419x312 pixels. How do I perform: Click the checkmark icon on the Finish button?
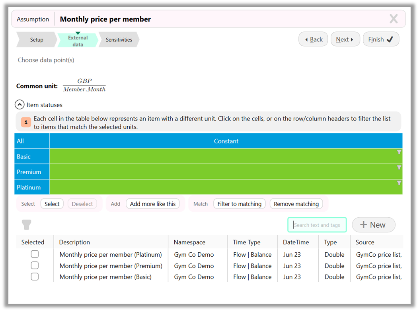pos(389,39)
